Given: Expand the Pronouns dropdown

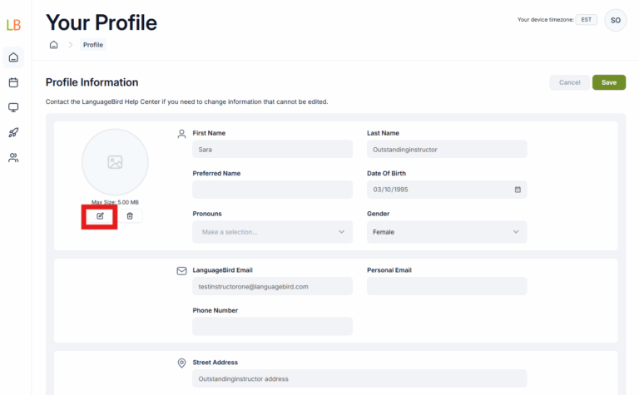Looking at the screenshot, I should [272, 232].
